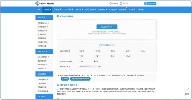The width and height of the screenshot is (192, 100).
Task: Open the PDF转换 sidebar section header
Action: 44,17
